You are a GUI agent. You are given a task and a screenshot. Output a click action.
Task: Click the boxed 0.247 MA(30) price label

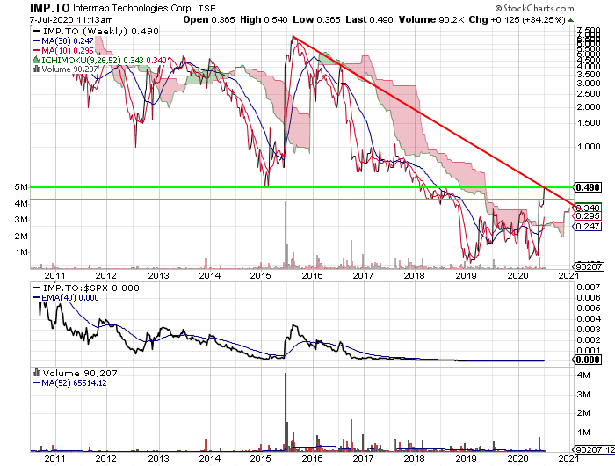point(588,227)
